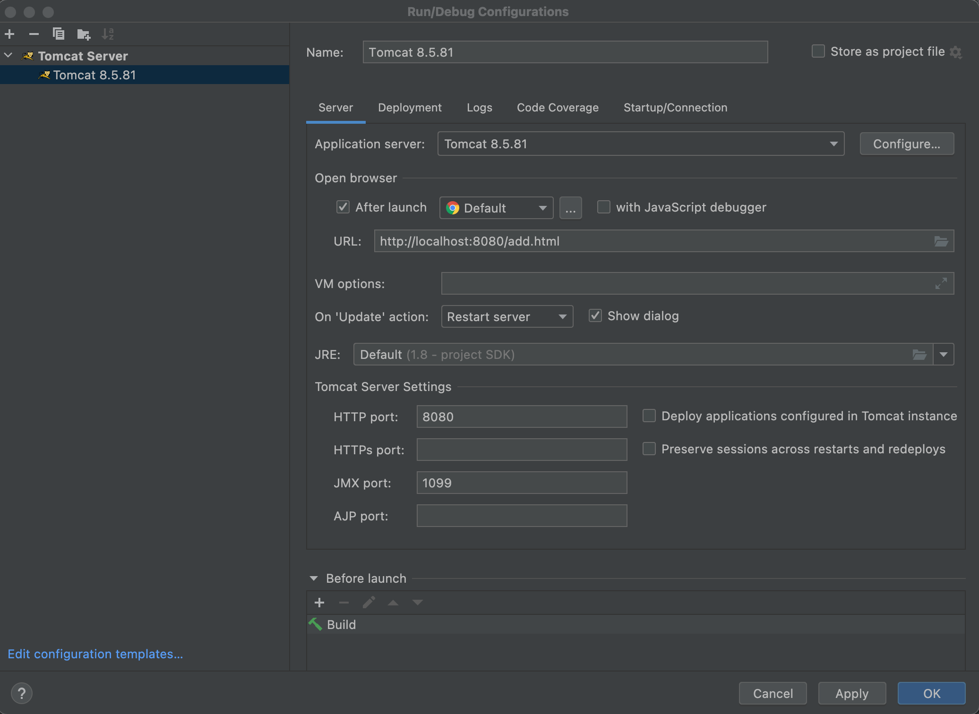Browse for JRE folder
979x714 pixels.
tap(919, 355)
